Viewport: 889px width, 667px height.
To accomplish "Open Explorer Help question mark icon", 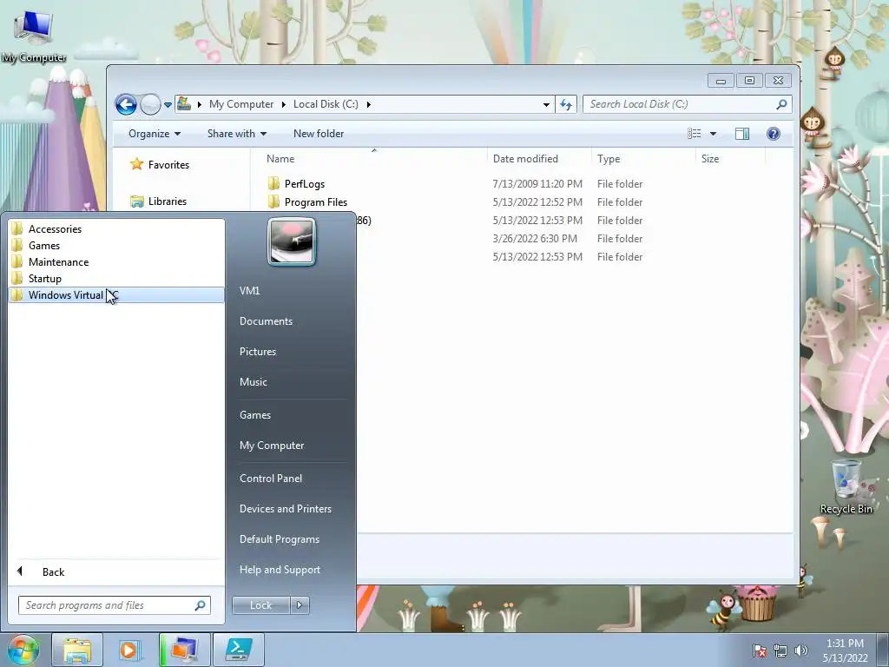I will (x=774, y=134).
